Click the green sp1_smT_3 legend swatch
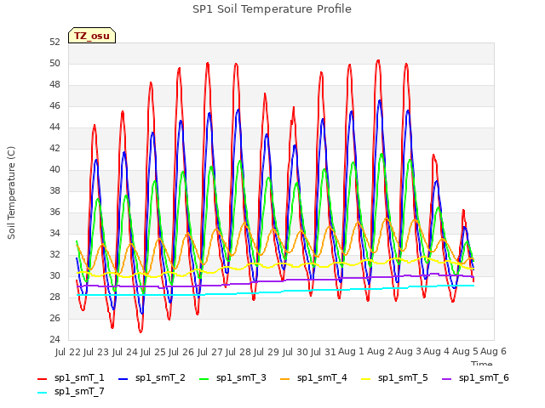 point(204,379)
